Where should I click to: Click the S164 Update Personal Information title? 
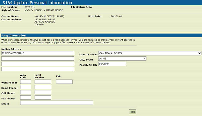tap(37, 3)
